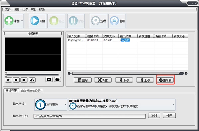Viewport: 199px width, 131px height.
Task: Click the 文件大小 column header
Action: pos(110,36)
